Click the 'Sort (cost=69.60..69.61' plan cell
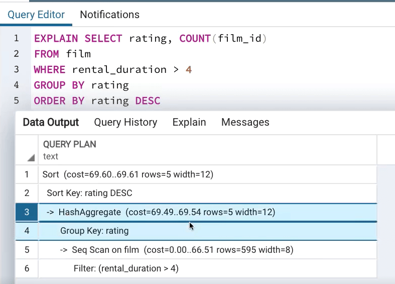395x284 pixels. (x=208, y=174)
